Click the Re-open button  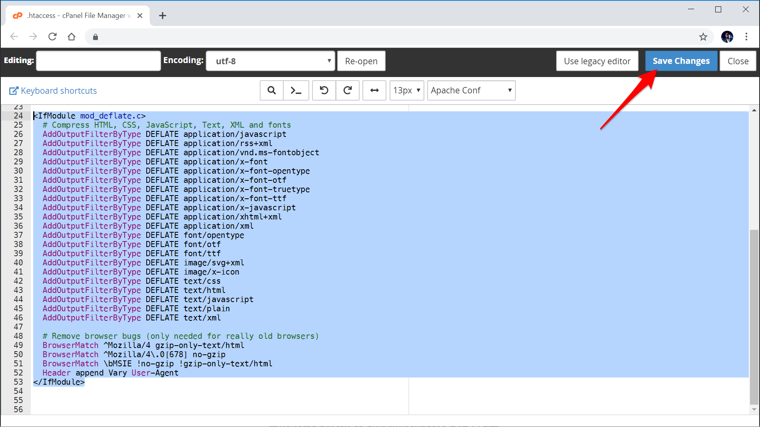[x=361, y=61]
